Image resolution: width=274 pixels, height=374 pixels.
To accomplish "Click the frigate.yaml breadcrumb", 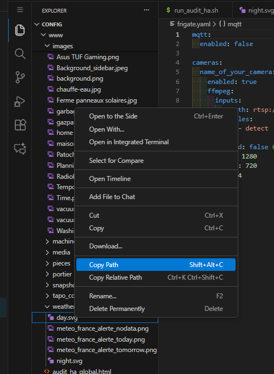I will [x=194, y=24].
